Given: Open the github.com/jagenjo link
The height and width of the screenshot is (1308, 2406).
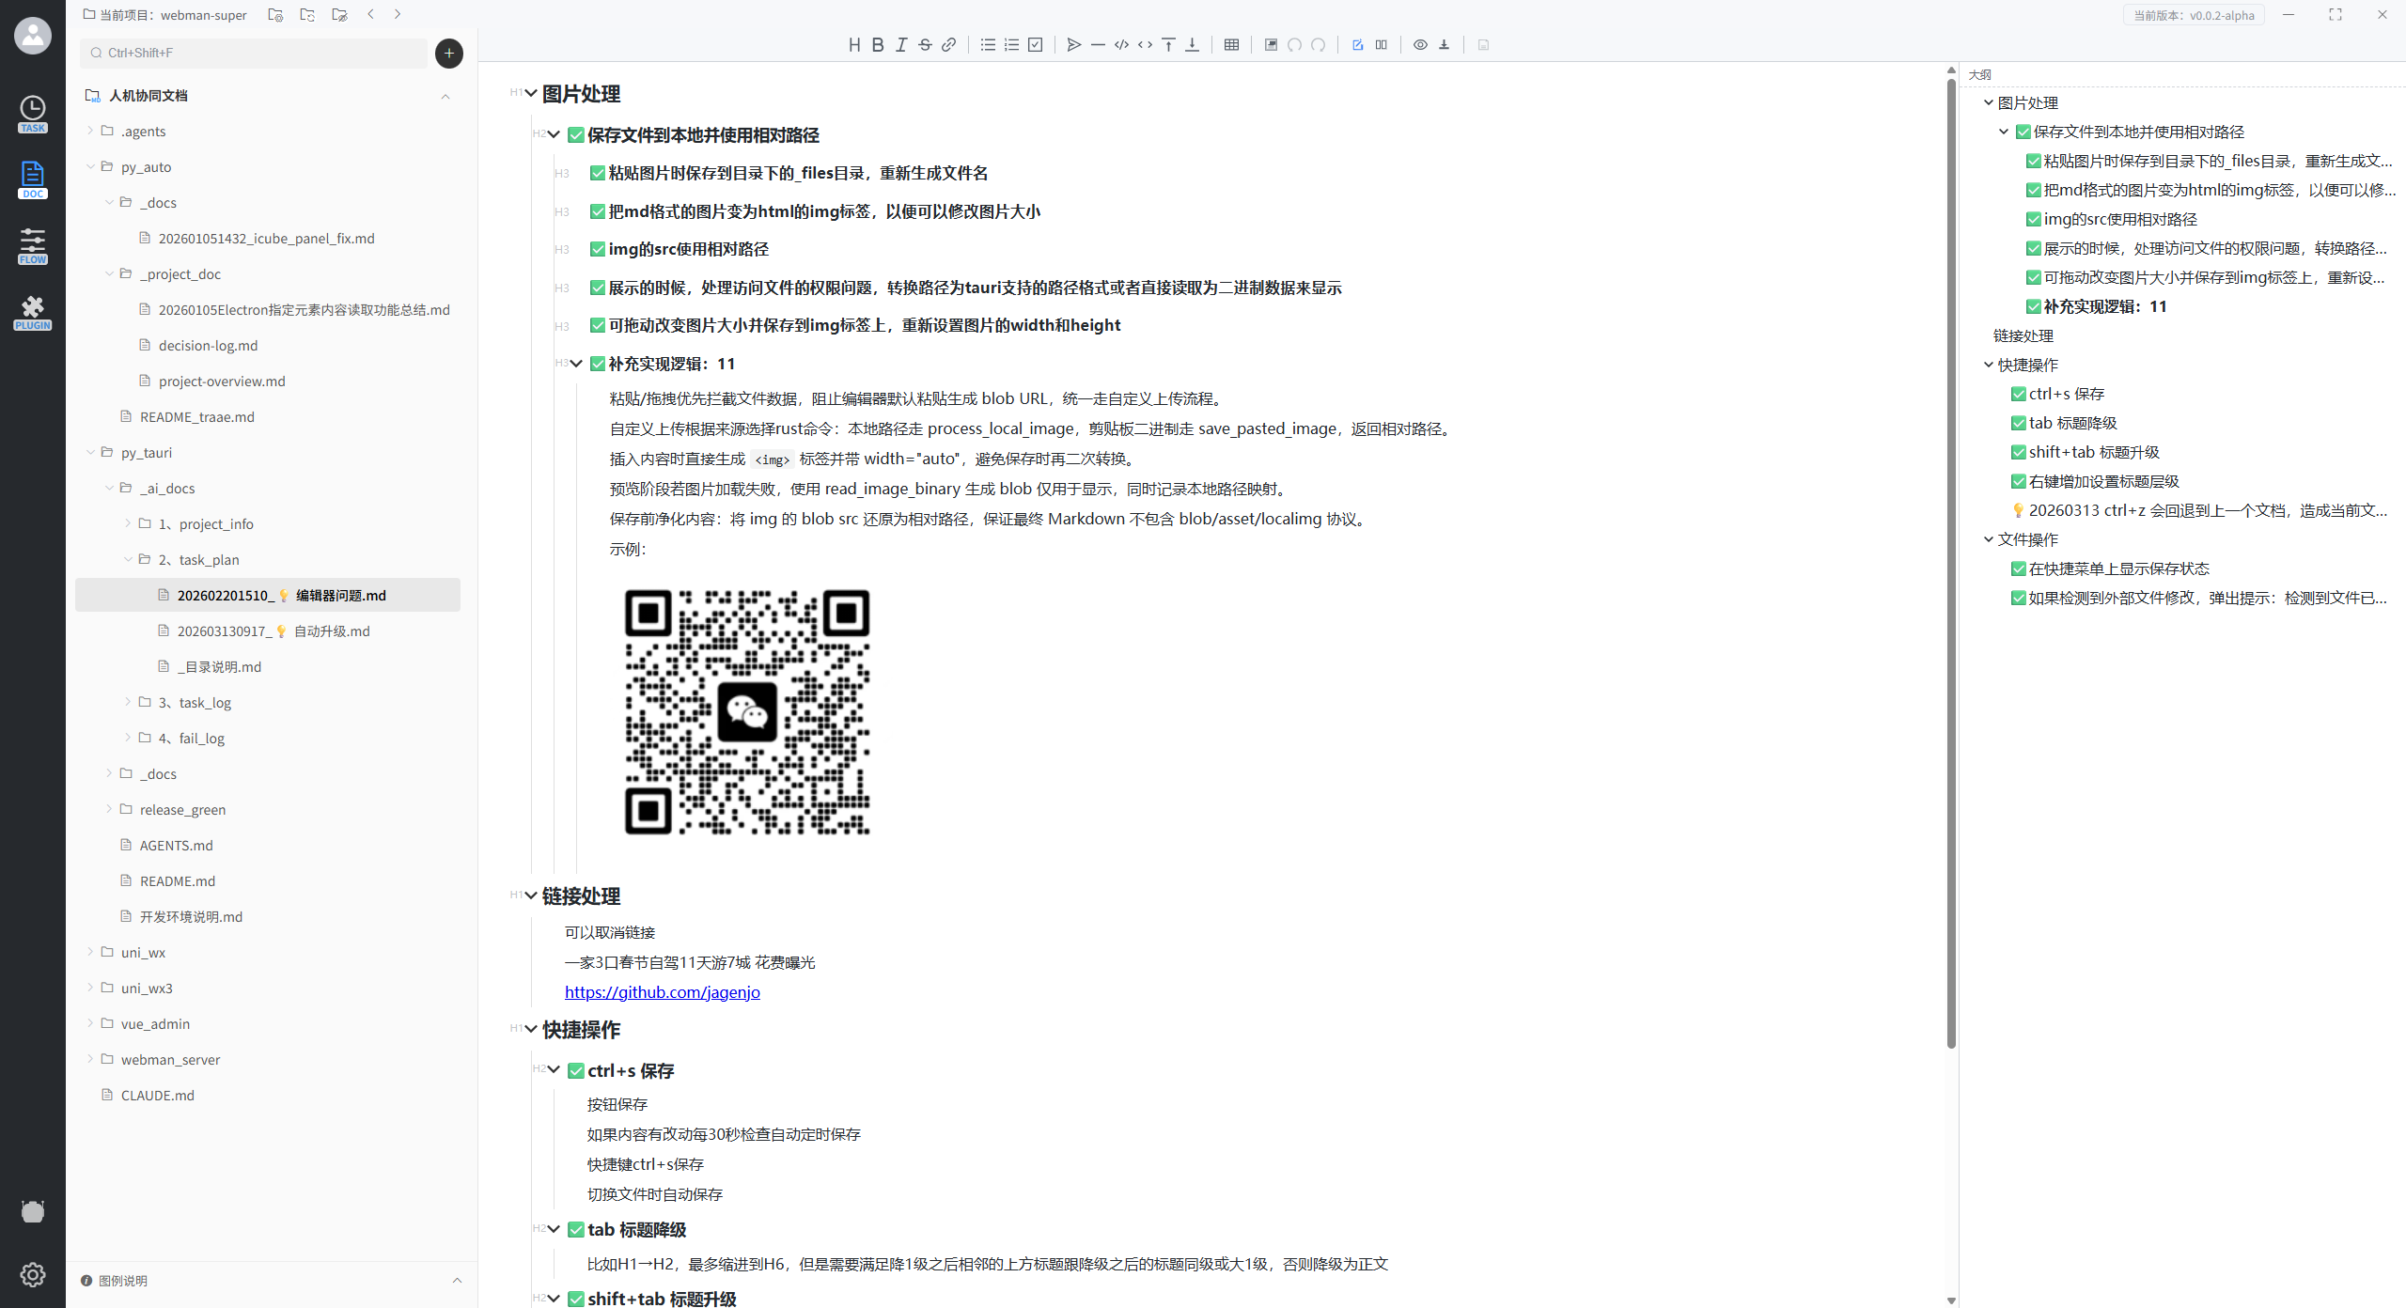Looking at the screenshot, I should coord(662,991).
